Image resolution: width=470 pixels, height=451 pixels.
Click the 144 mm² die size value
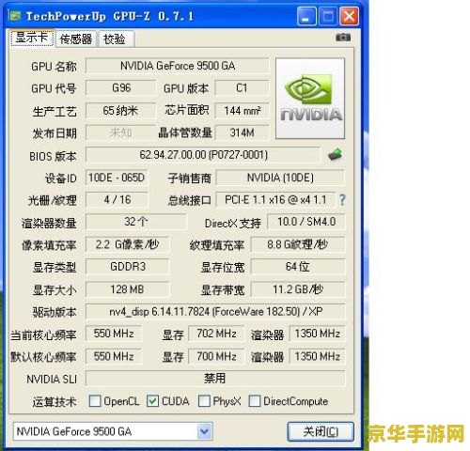tap(242, 111)
